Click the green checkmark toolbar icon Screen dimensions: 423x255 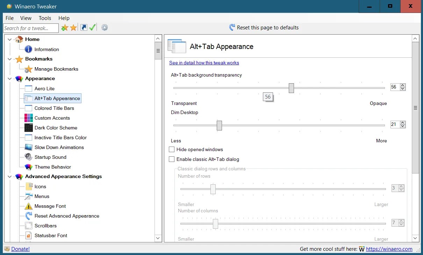tap(92, 28)
